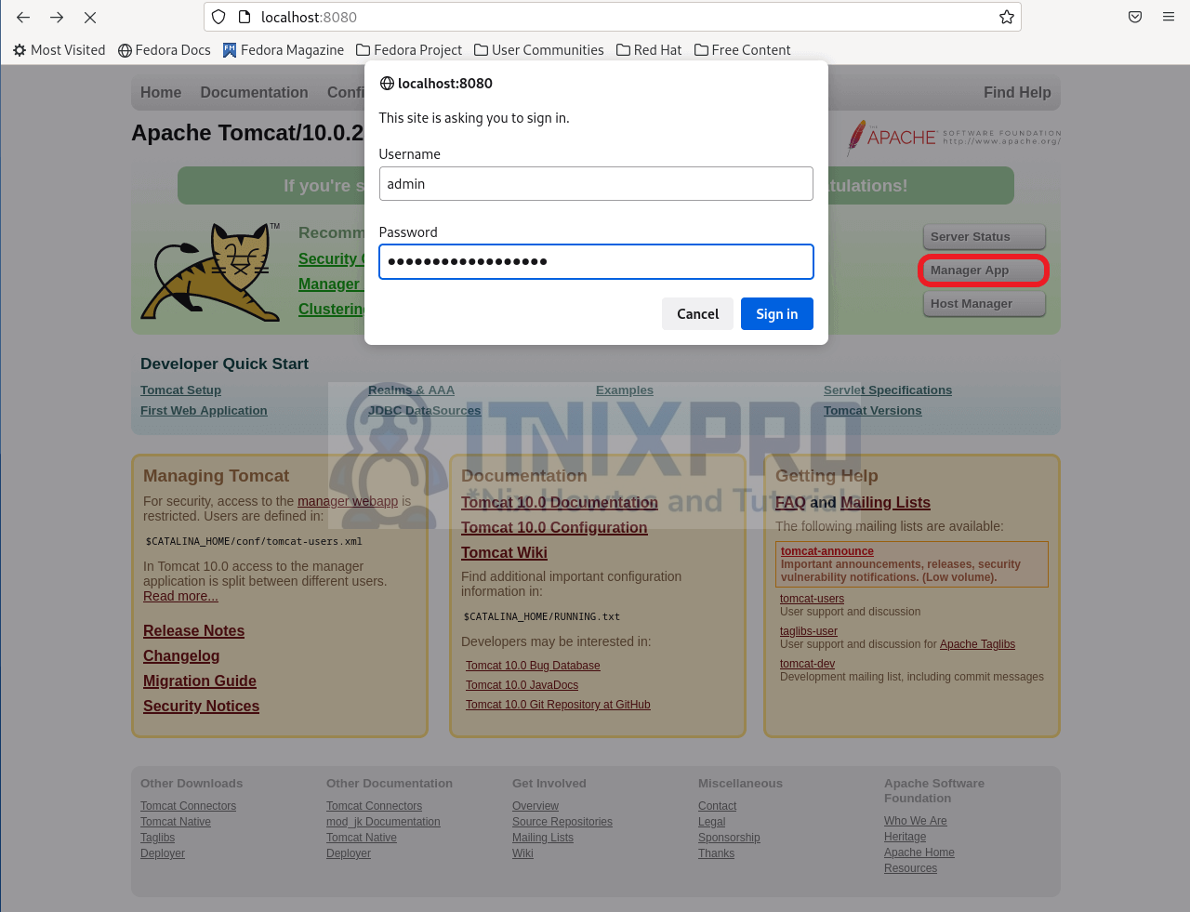Open the Free Content bookmark folder
The image size is (1190, 912).
(x=743, y=50)
